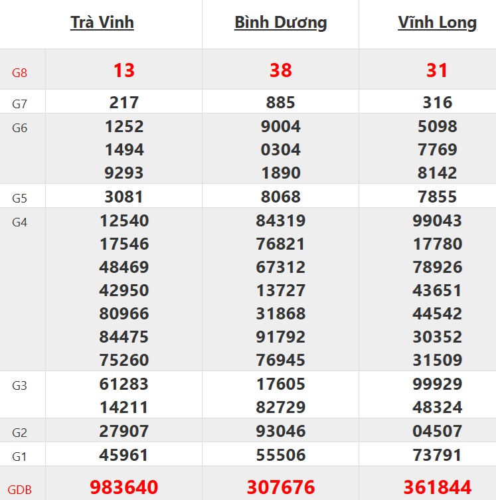Open the Bình Dương province link
496x500 pixels.
[280, 23]
